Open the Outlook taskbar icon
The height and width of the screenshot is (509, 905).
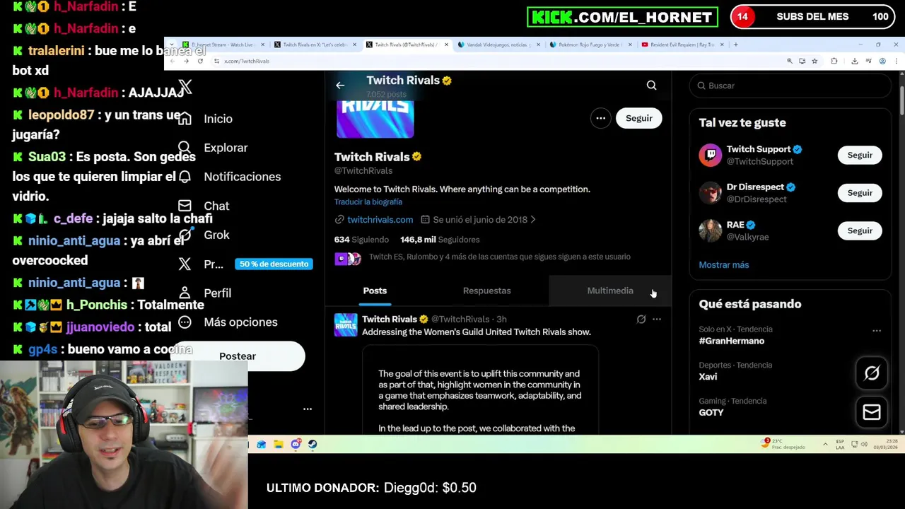pyautogui.click(x=262, y=444)
